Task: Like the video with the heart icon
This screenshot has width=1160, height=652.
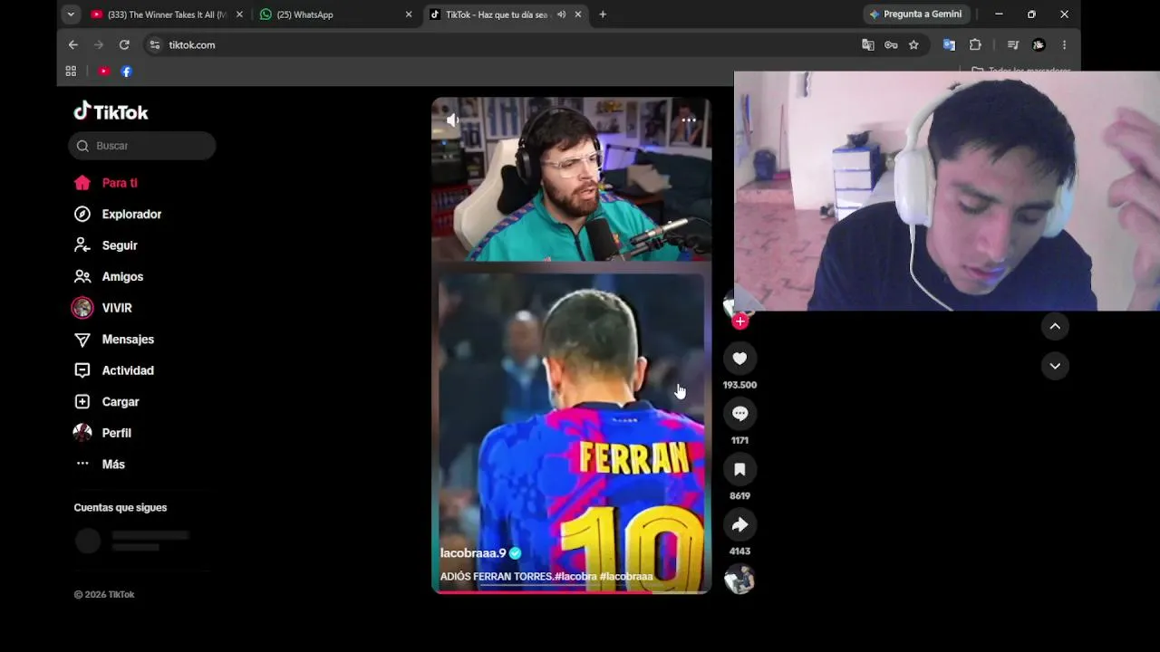Action: pos(739,359)
